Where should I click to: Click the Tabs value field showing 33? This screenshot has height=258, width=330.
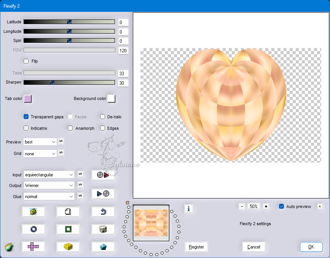tap(123, 73)
